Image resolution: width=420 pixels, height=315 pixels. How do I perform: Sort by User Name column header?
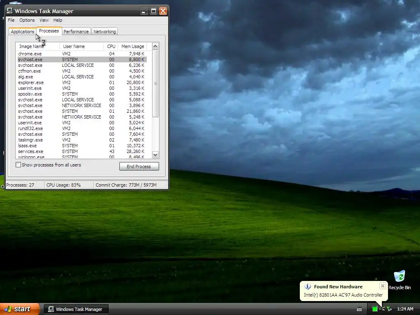pos(82,46)
